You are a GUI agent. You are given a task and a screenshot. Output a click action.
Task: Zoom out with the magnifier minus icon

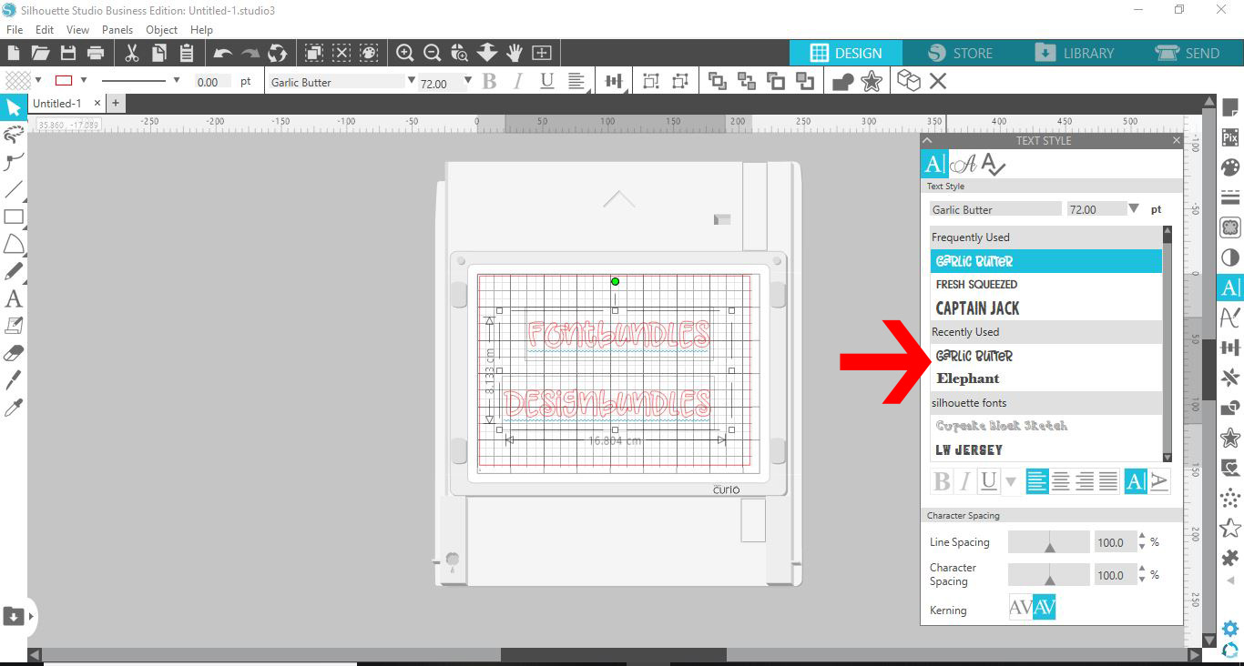(x=433, y=53)
